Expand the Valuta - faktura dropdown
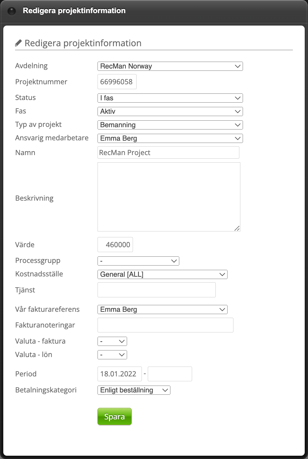This screenshot has width=308, height=459. tap(112, 341)
